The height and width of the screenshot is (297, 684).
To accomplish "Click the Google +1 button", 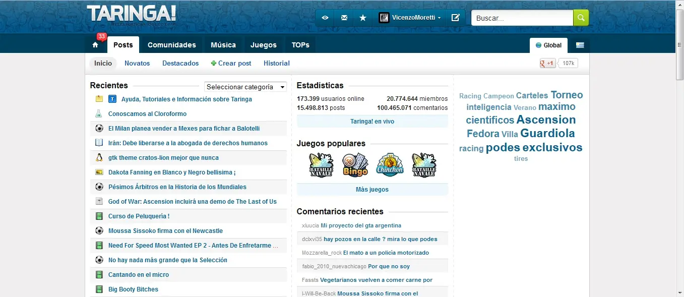I will pos(548,64).
